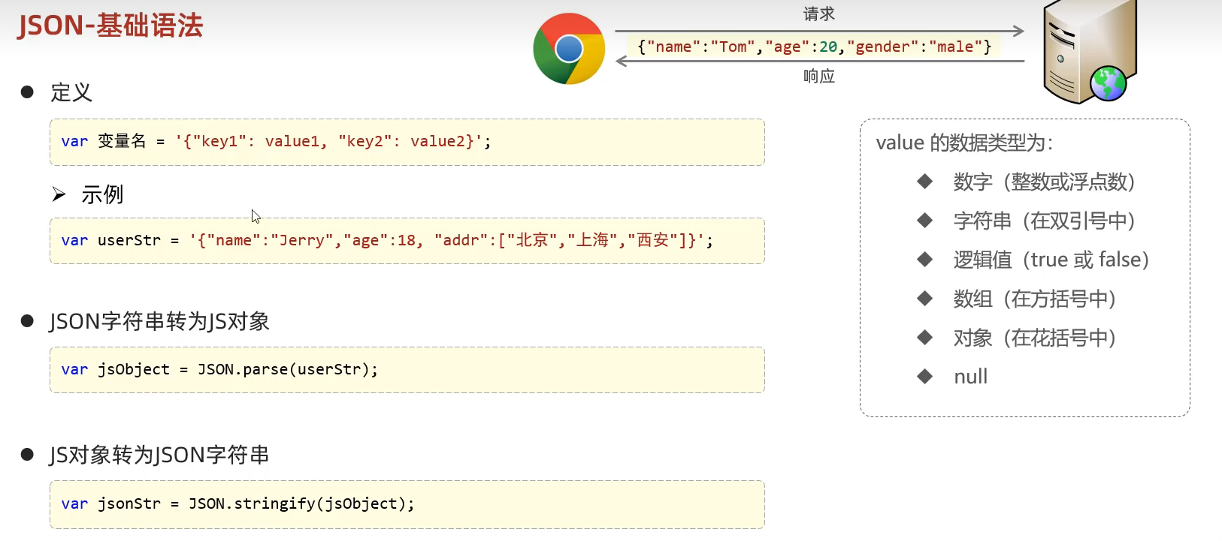Click the arrowhead bullet beside 示例

pos(59,195)
